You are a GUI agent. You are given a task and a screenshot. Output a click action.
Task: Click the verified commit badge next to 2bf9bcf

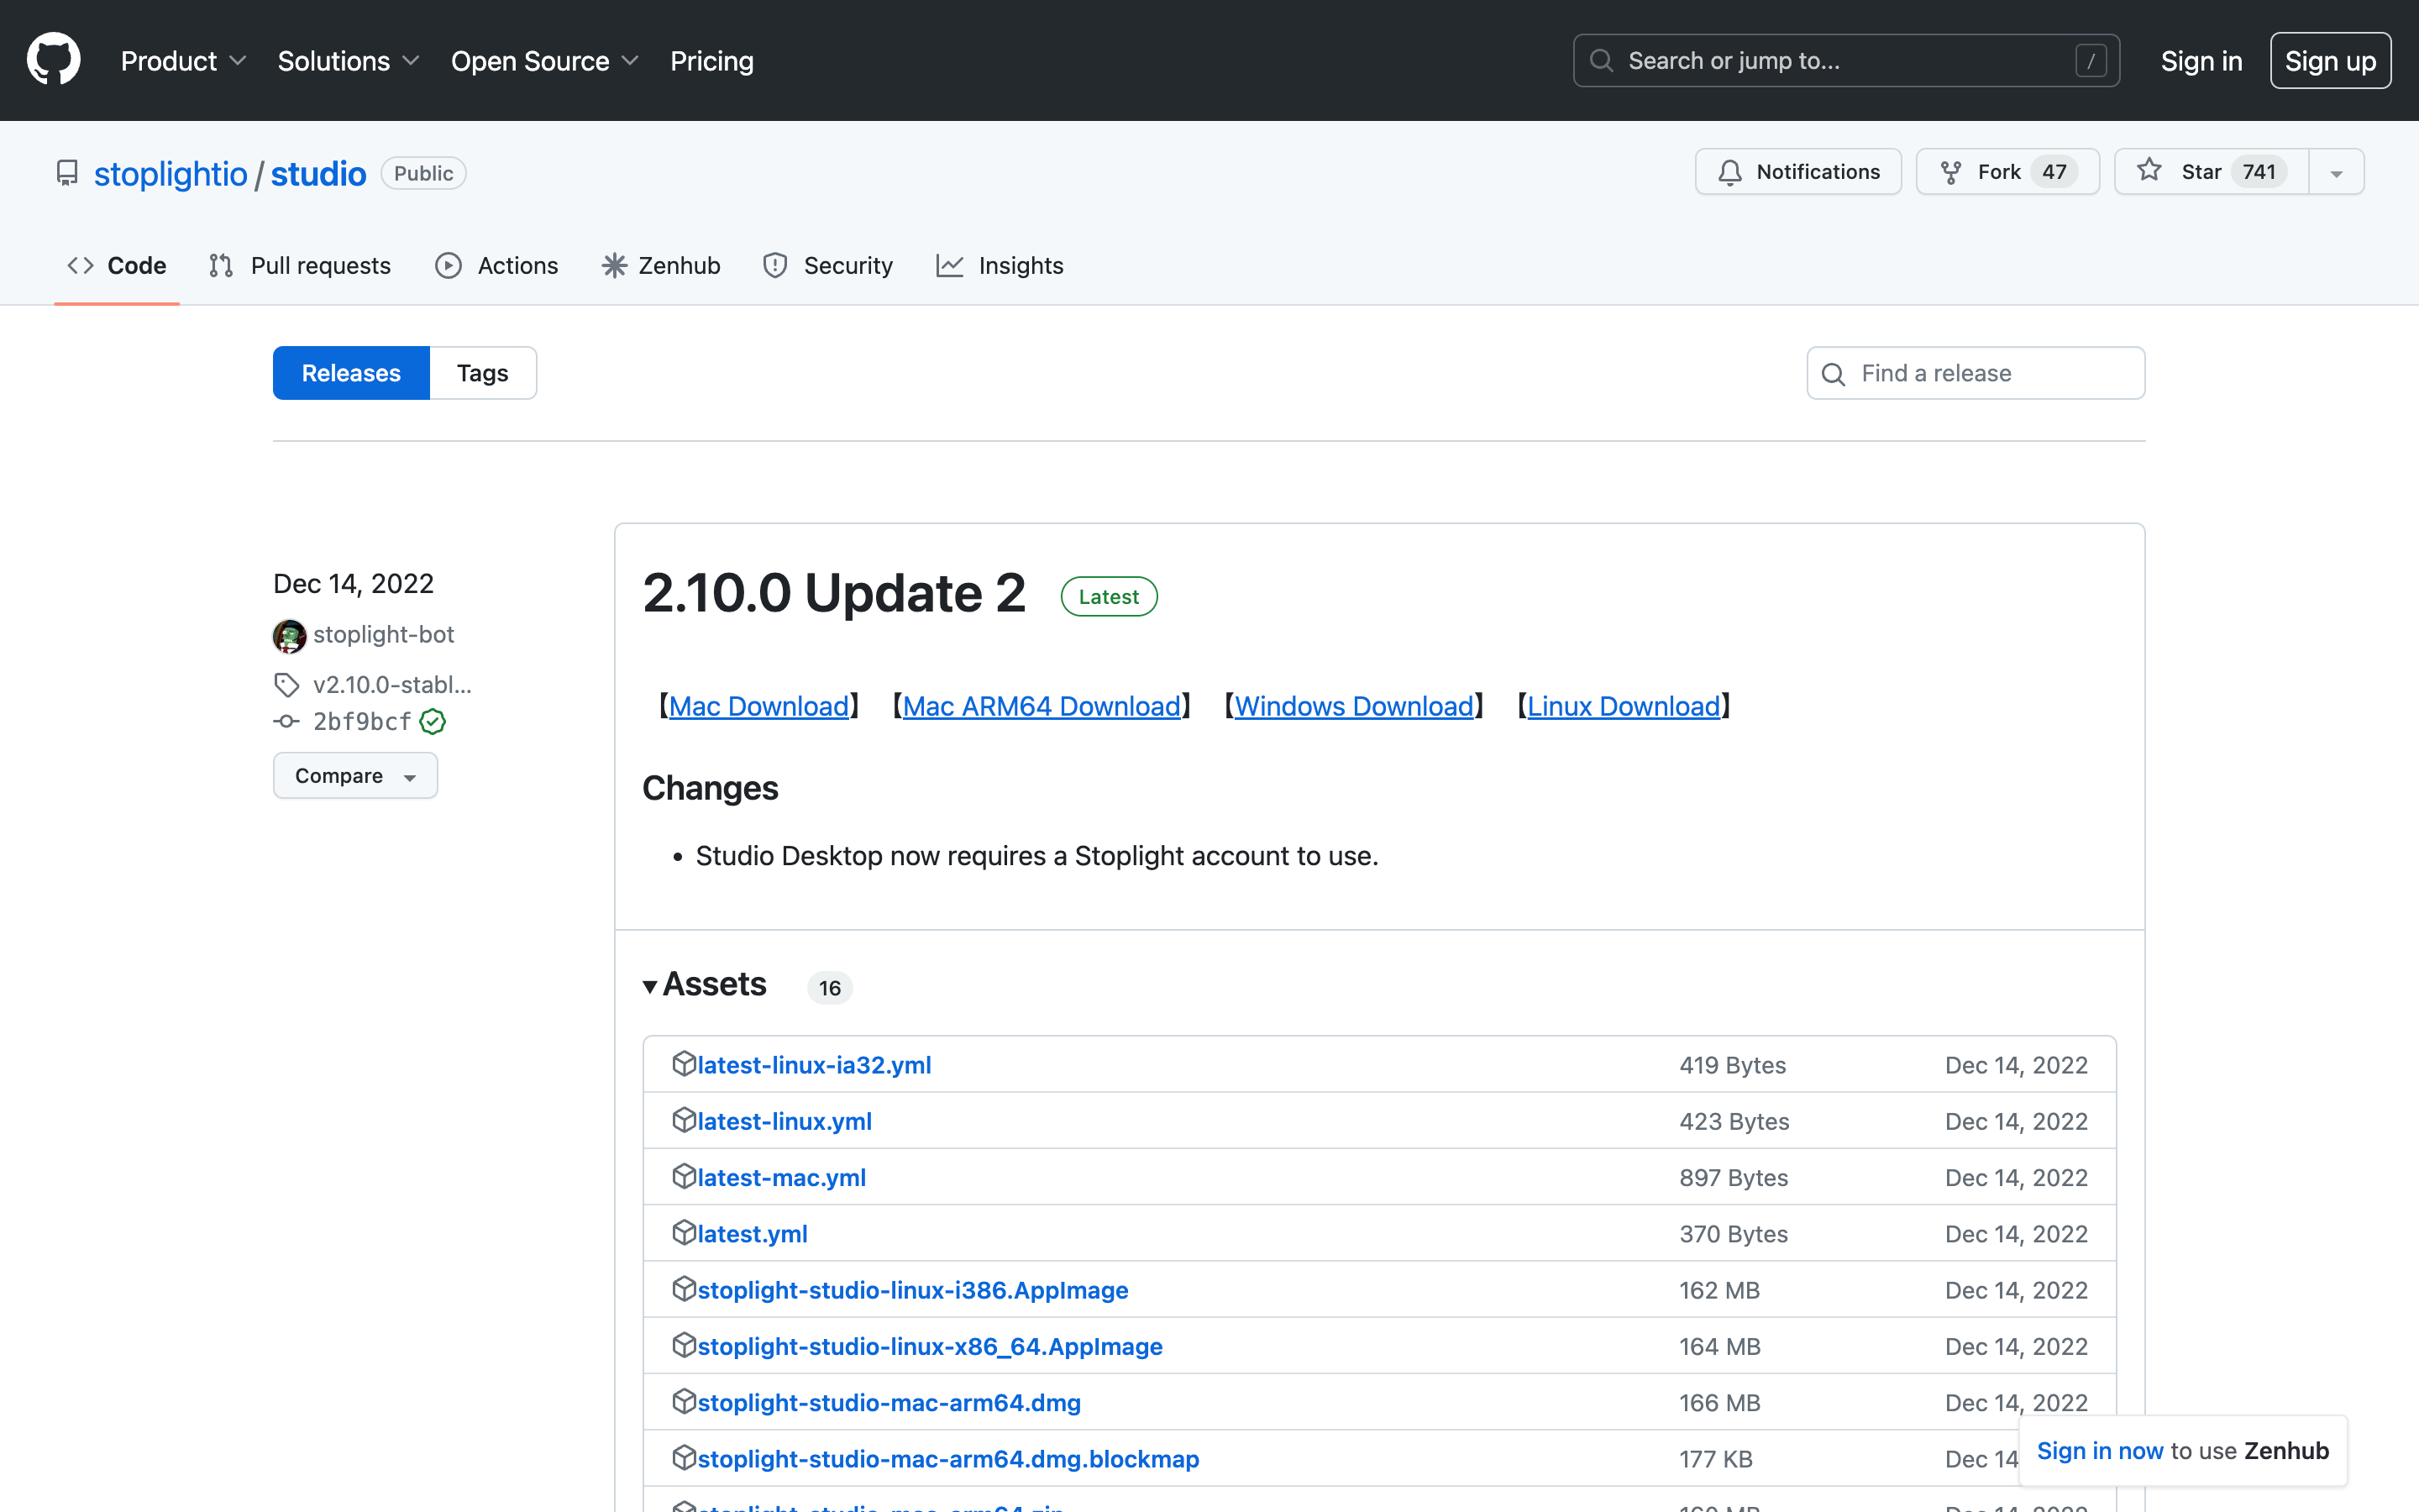coord(432,721)
